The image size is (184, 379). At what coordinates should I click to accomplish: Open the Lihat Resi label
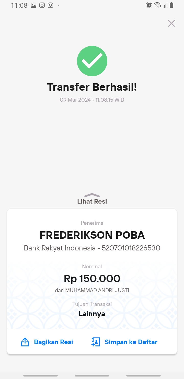coord(92,202)
